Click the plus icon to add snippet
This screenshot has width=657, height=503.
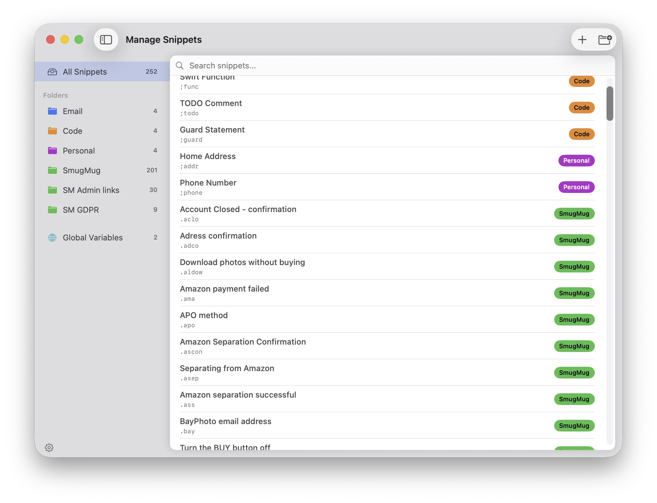[582, 40]
